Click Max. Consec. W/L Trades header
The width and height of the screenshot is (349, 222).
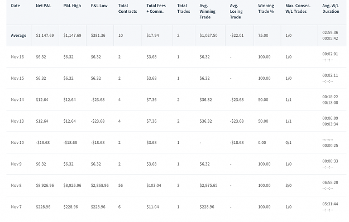click(x=298, y=8)
